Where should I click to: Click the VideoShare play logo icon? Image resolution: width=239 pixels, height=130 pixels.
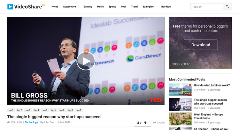point(10,7)
